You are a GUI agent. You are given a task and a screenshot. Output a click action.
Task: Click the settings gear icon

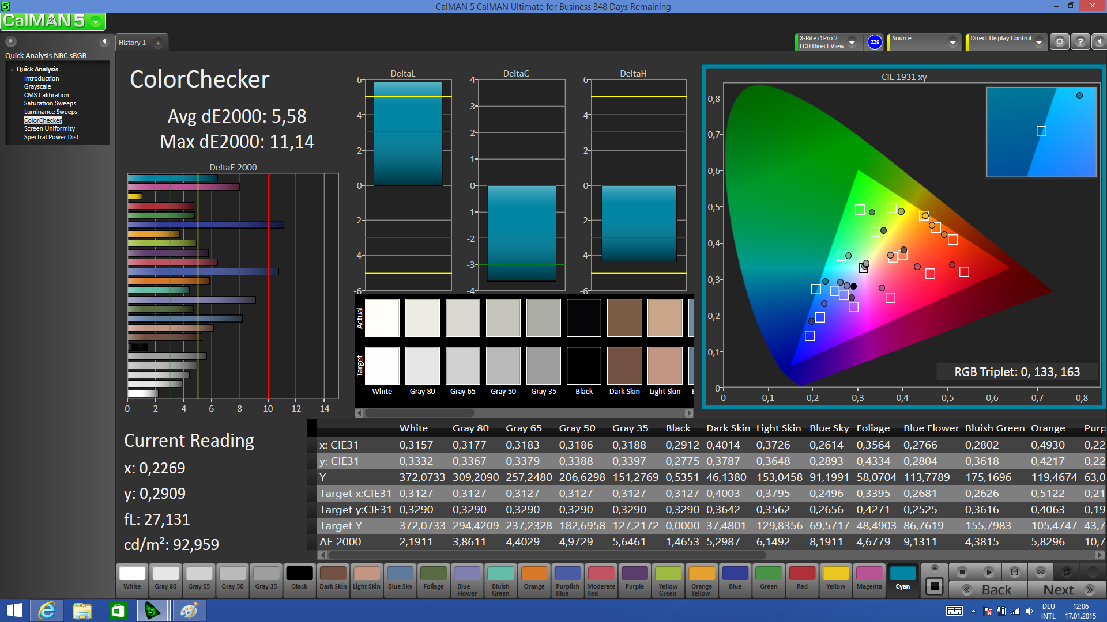(1059, 42)
